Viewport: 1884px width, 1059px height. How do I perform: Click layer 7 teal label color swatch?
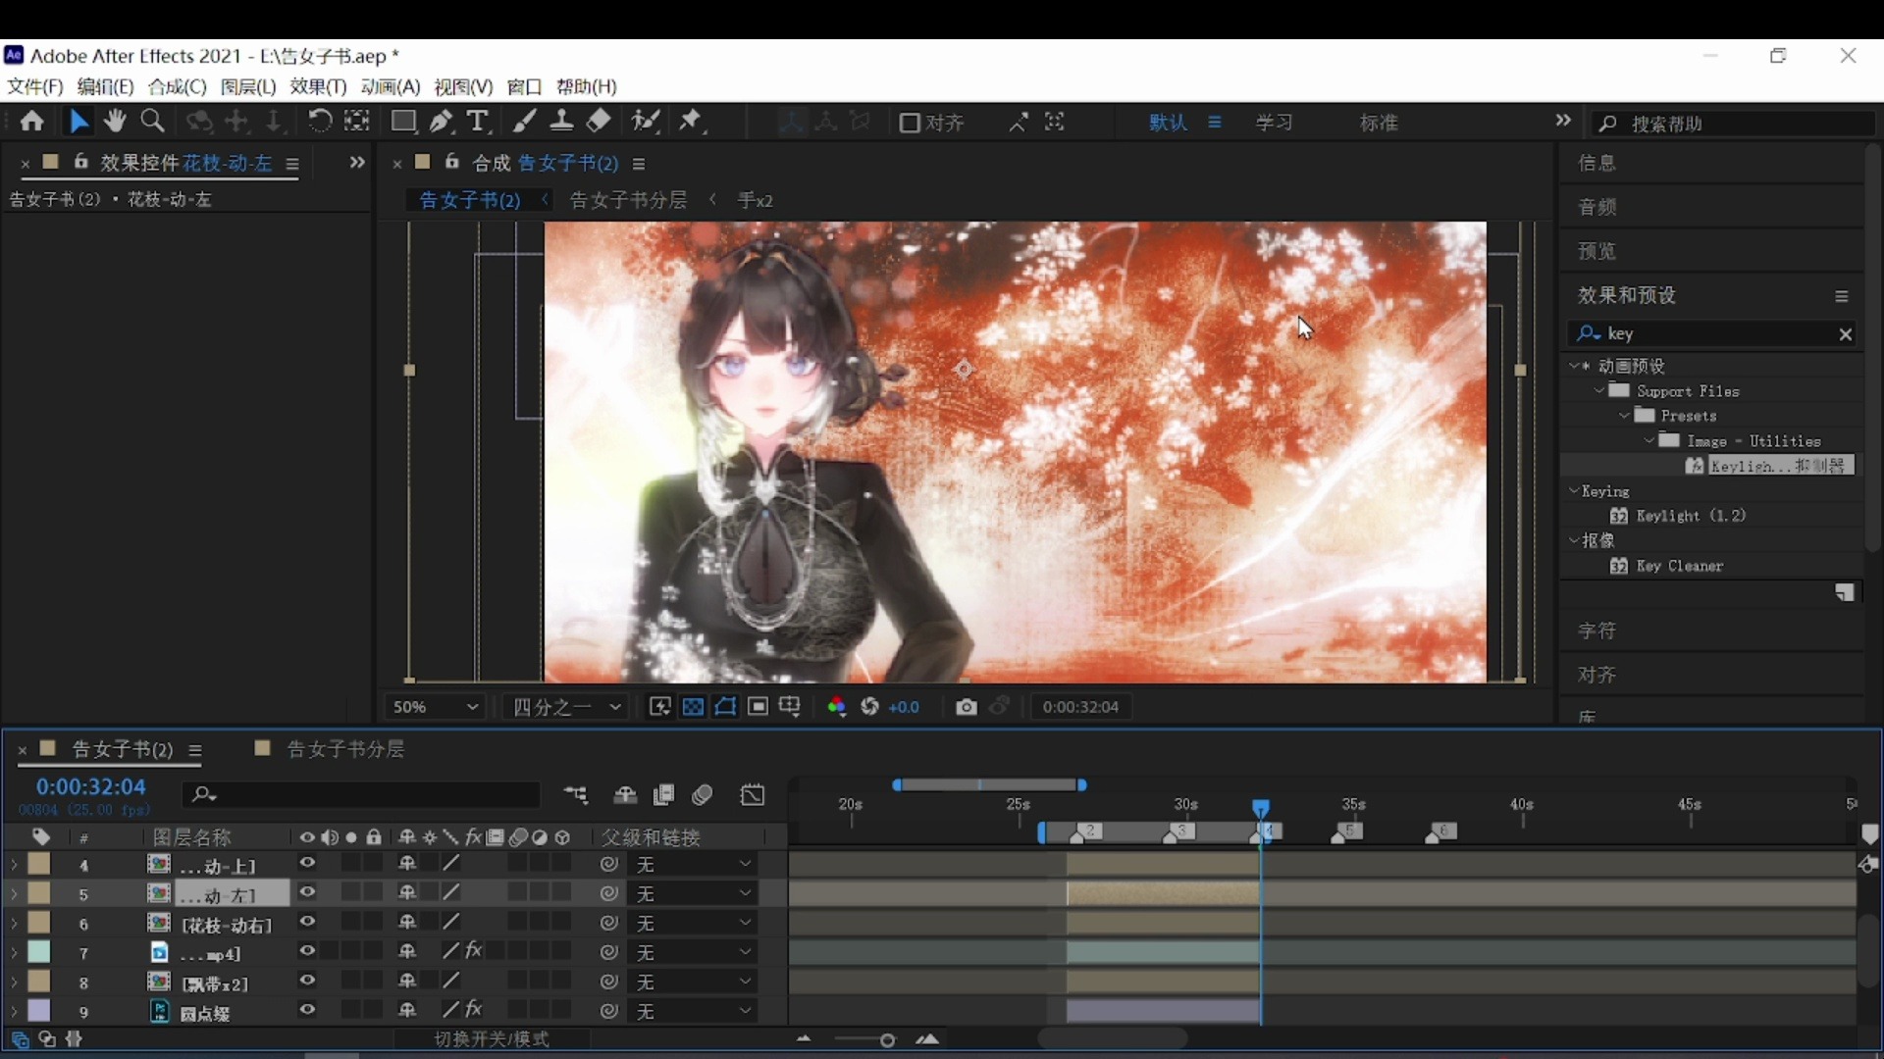(38, 951)
